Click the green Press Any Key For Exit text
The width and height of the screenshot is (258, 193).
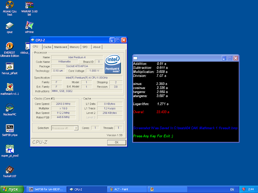(153, 136)
